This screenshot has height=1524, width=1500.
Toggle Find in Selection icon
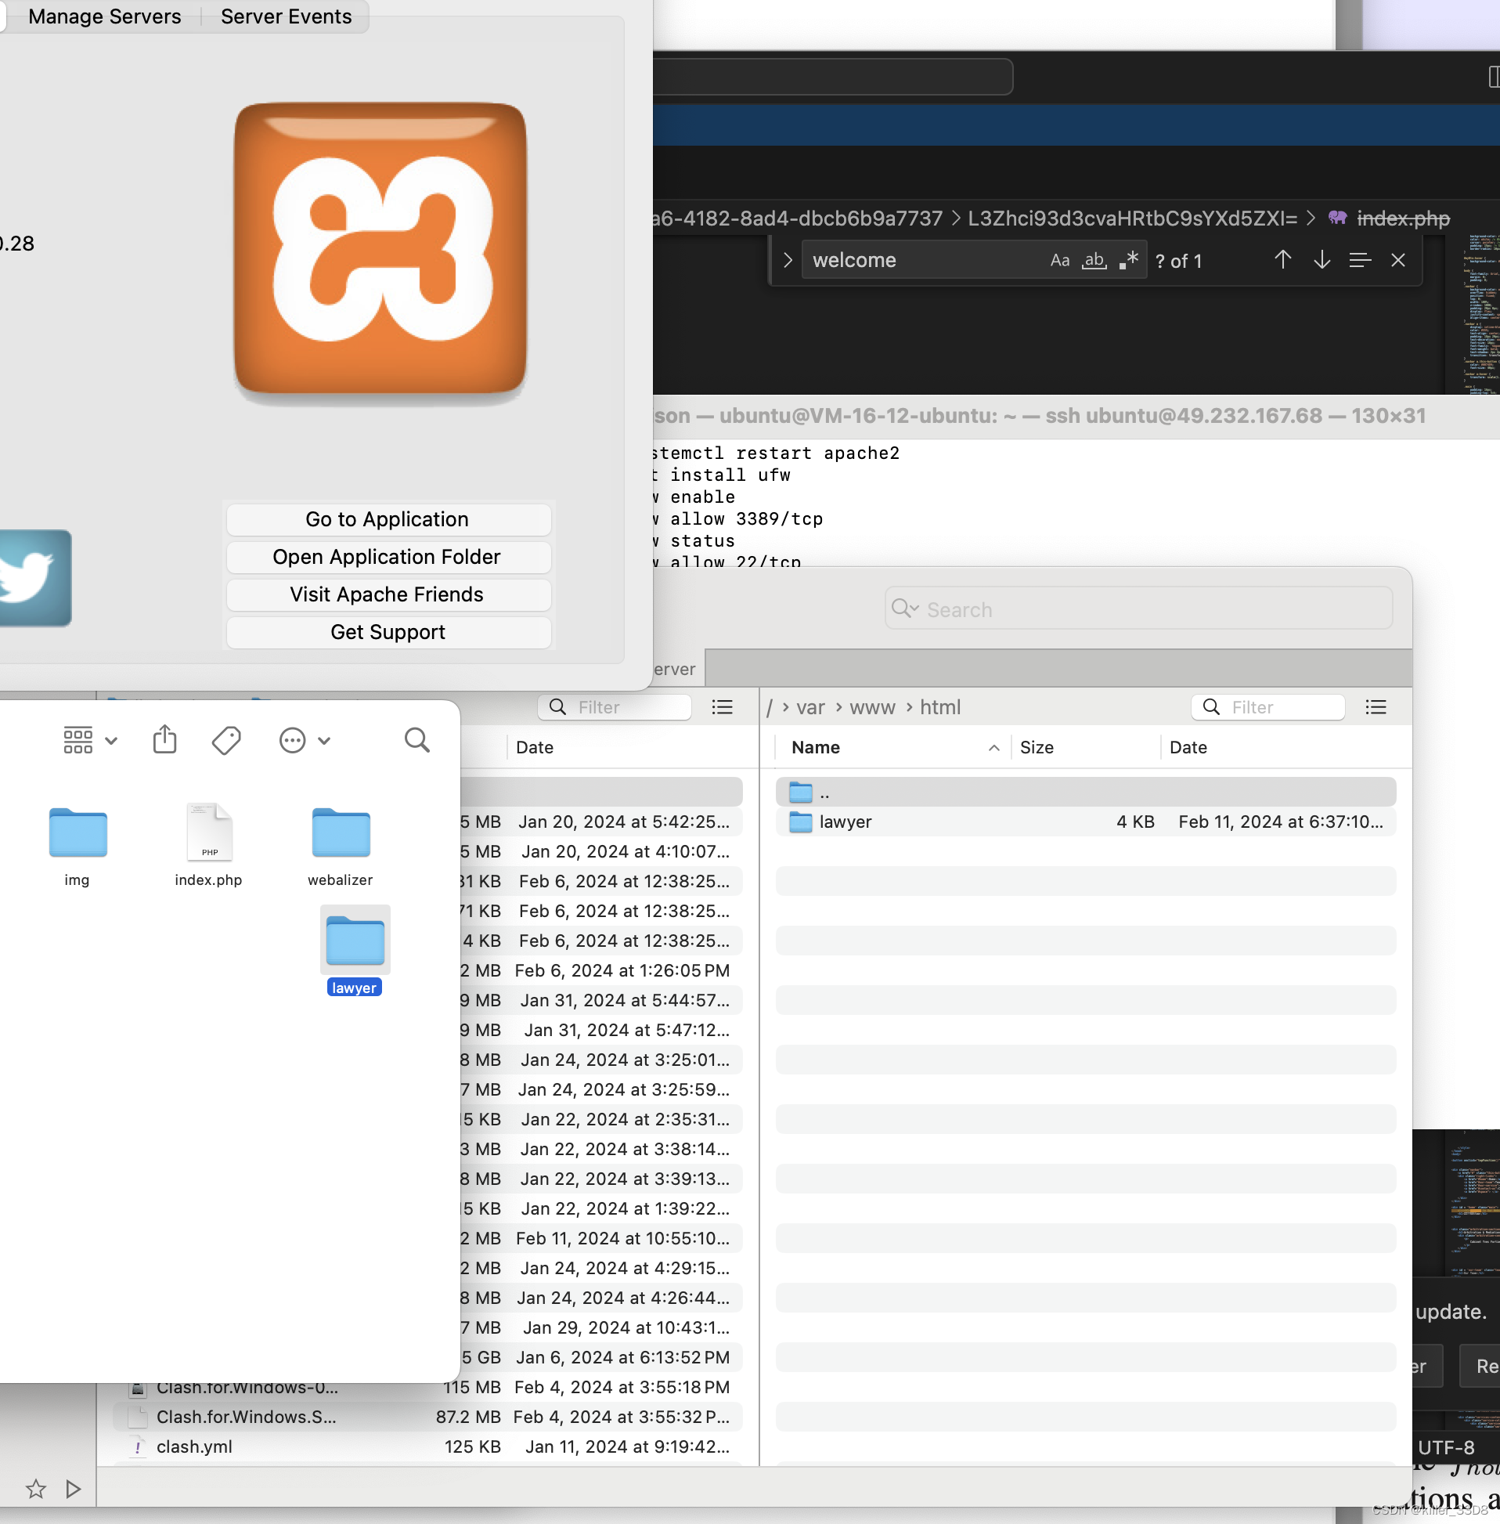click(x=1360, y=260)
